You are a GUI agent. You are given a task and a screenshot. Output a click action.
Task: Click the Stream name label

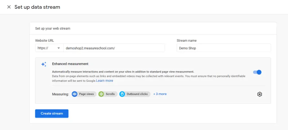click(187, 41)
